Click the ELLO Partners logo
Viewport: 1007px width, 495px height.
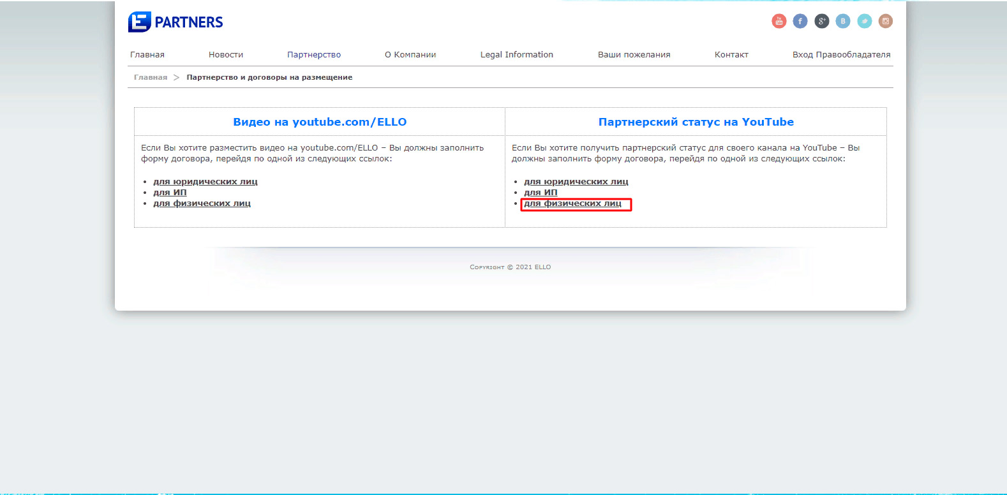pyautogui.click(x=175, y=22)
